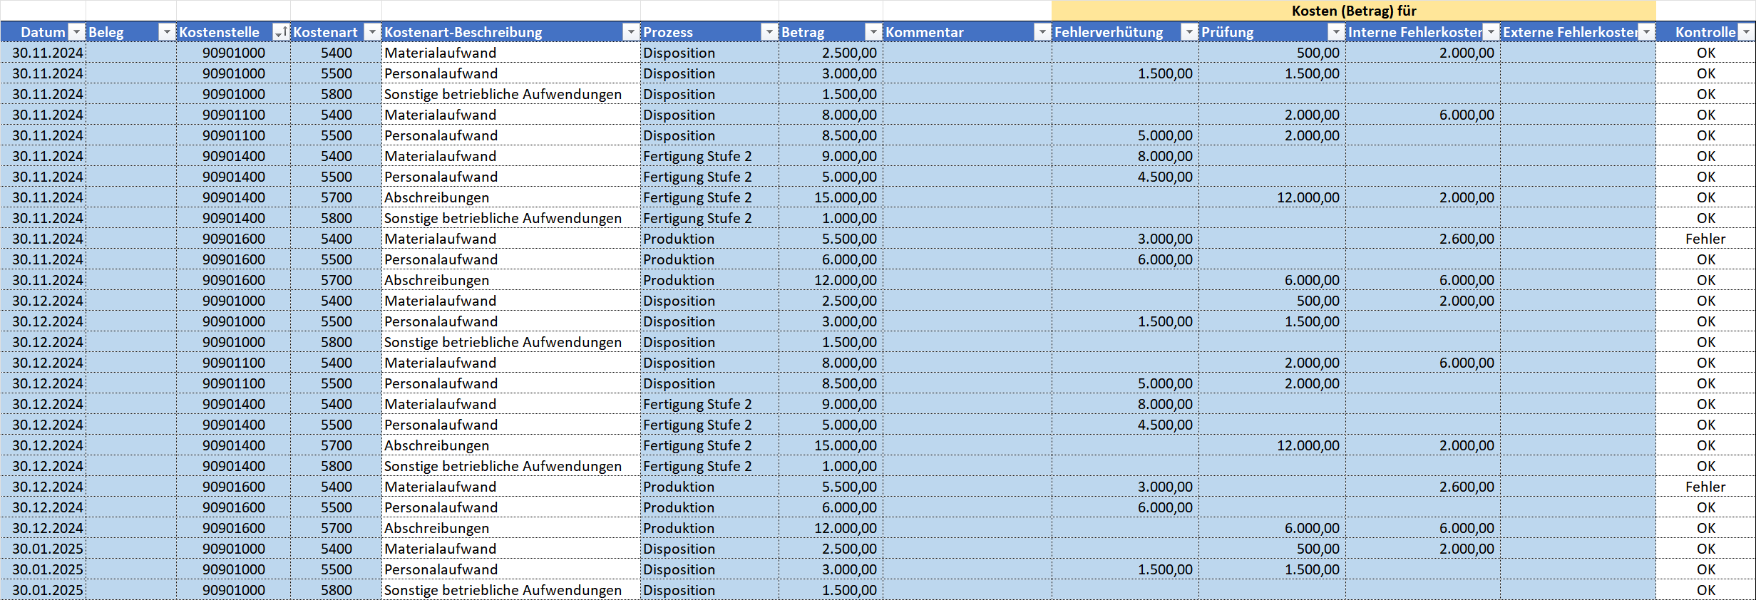The height and width of the screenshot is (600, 1756).
Task: Select the Prozess header cell
Action: 709,32
